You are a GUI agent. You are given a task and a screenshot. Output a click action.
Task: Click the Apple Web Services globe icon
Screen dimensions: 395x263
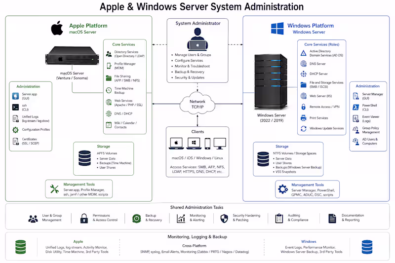109,102
